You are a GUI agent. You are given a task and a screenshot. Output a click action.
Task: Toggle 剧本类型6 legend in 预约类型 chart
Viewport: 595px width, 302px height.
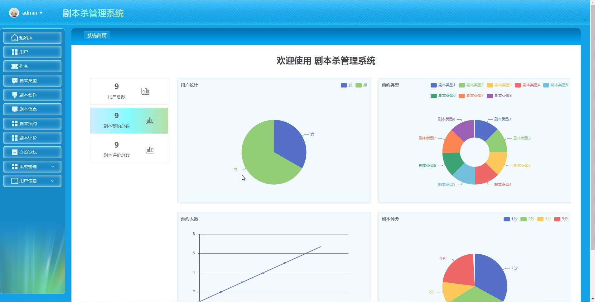click(x=443, y=96)
